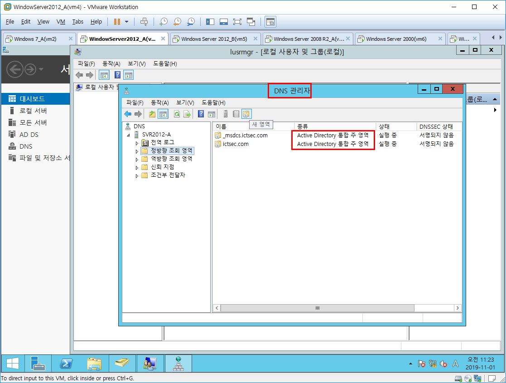This screenshot has width=506, height=383.
Task: Click the record list icon in DNS Manager toolbar
Action: coord(236,114)
